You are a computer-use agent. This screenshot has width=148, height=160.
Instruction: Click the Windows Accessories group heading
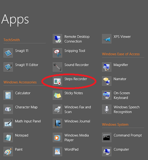20,82
